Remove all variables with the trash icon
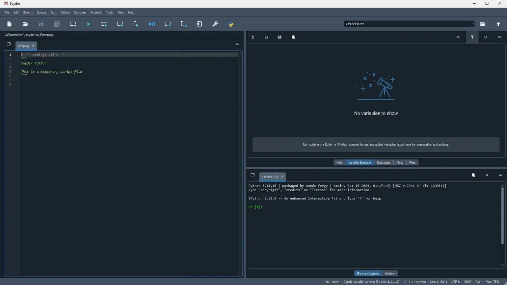Image resolution: width=507 pixels, height=285 pixels. pyautogui.click(x=293, y=37)
